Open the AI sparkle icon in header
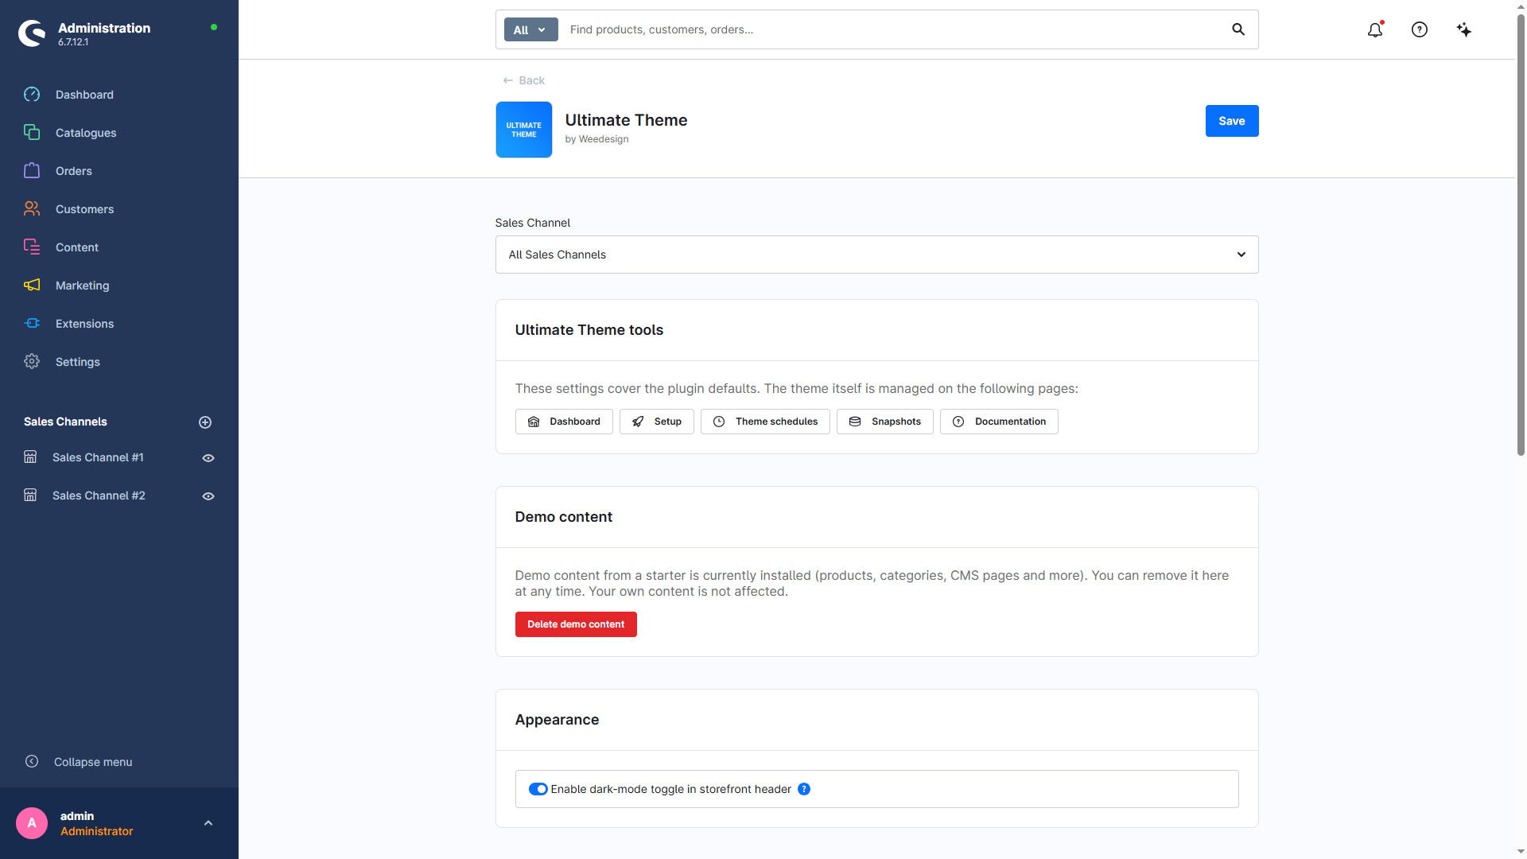Image resolution: width=1527 pixels, height=859 pixels. pyautogui.click(x=1464, y=29)
